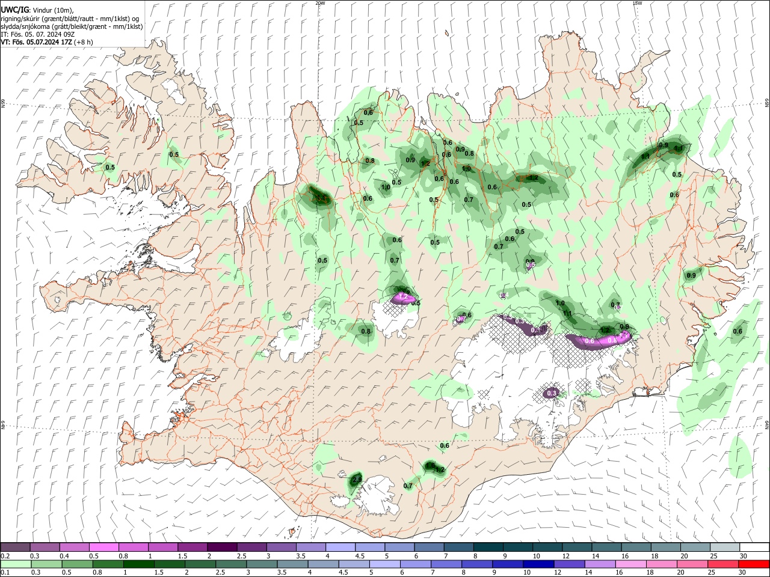Click the rigning/skúrir legend description line
Screen dimensions: 770x577
[70, 18]
